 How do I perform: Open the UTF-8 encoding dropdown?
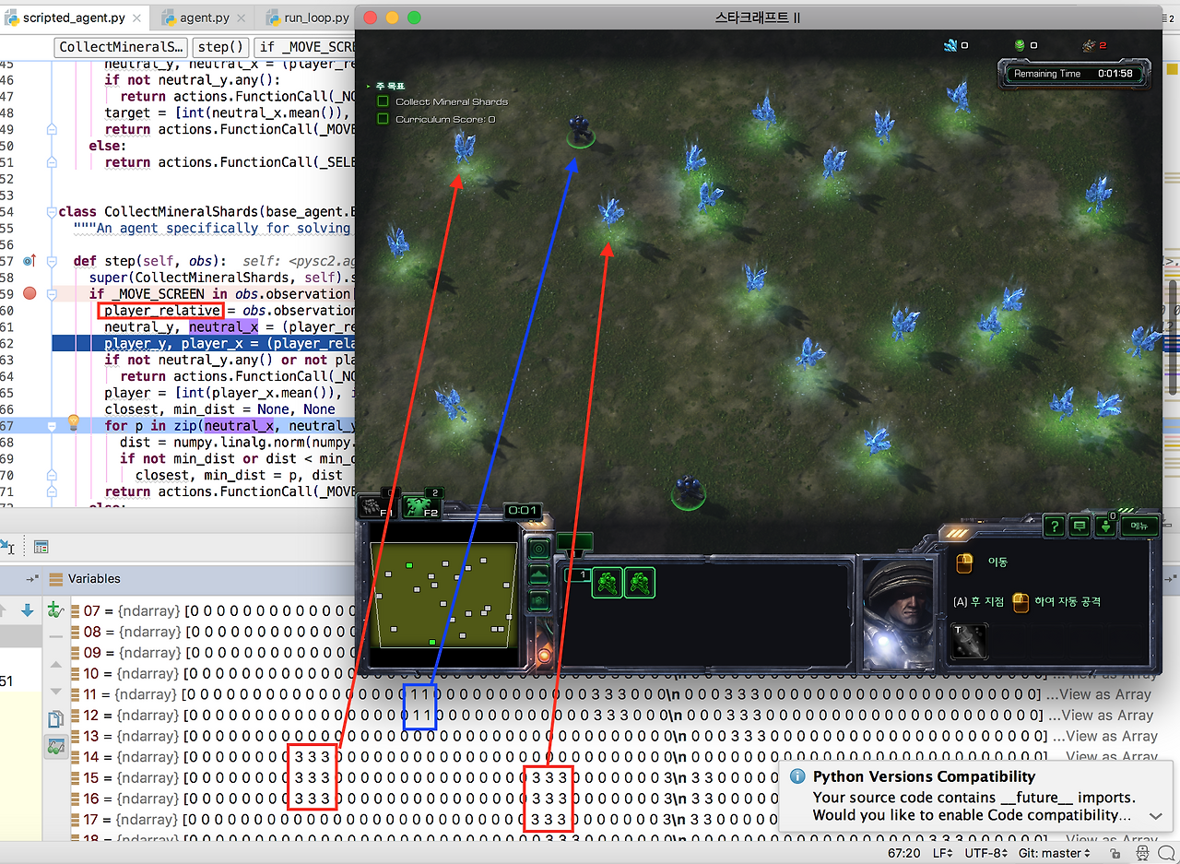986,853
